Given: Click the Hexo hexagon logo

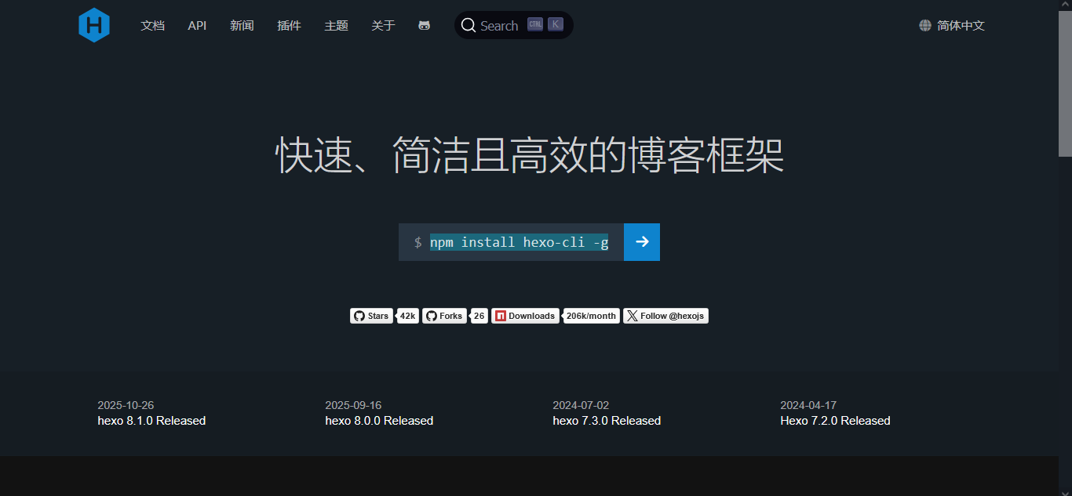Looking at the screenshot, I should (x=94, y=25).
